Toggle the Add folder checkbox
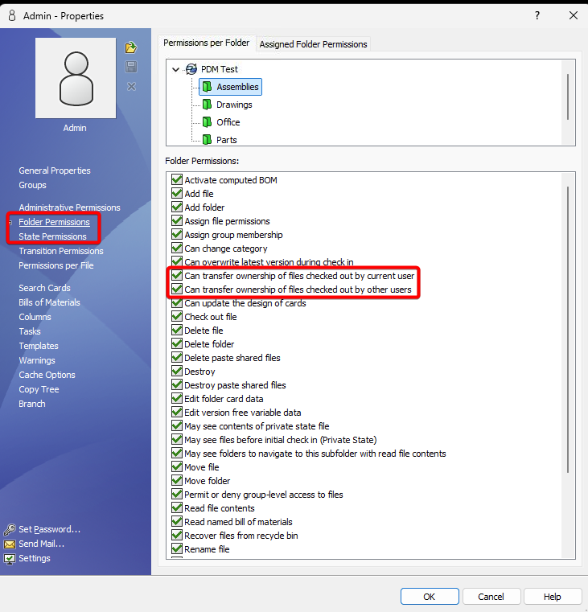 tap(177, 207)
